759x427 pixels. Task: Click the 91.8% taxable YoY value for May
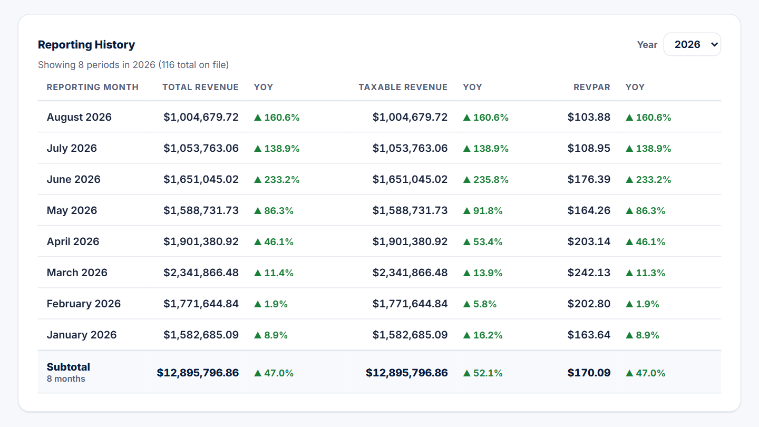point(483,210)
